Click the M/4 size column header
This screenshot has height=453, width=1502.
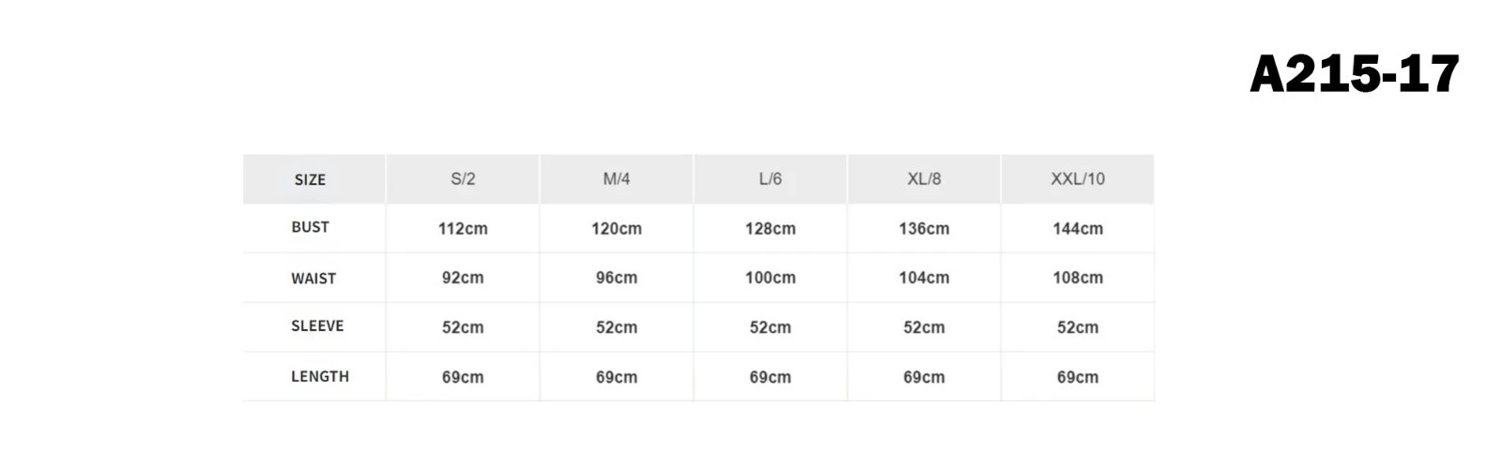[x=617, y=178]
